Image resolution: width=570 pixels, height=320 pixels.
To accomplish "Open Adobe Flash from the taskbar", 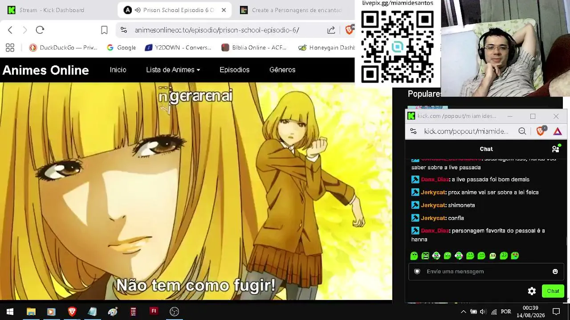I will pos(154,311).
